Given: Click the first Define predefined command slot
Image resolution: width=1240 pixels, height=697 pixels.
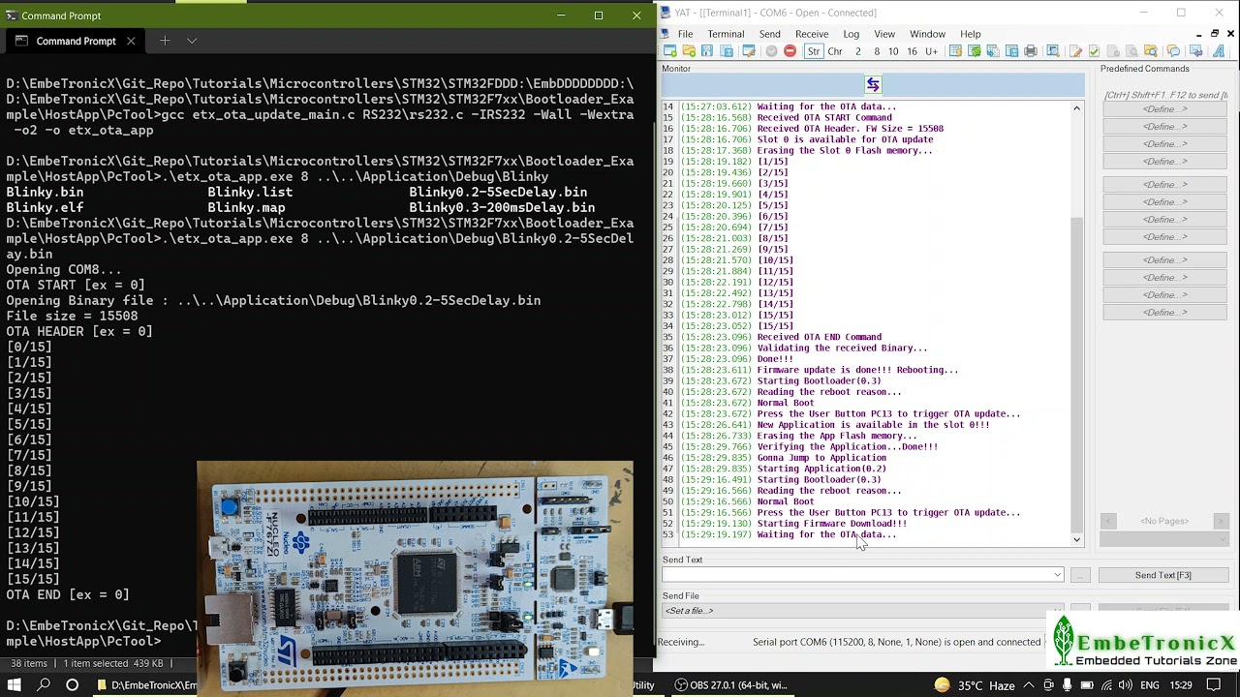Looking at the screenshot, I should [1164, 107].
